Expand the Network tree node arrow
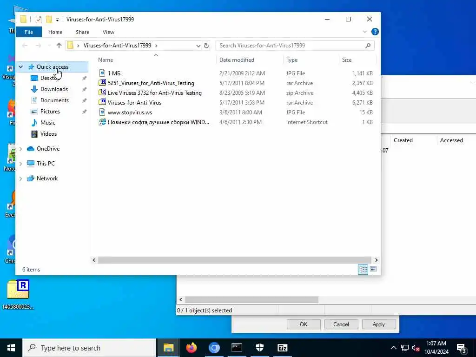Viewport: 476px width, 357px height. pos(20,178)
